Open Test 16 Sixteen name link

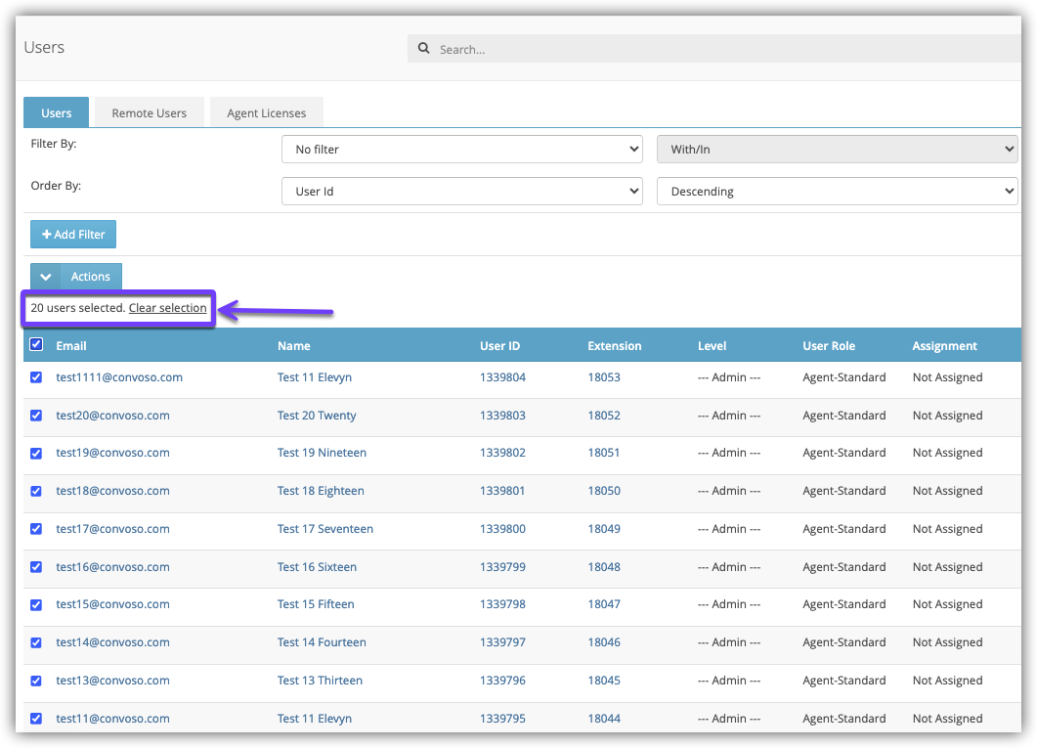click(317, 567)
